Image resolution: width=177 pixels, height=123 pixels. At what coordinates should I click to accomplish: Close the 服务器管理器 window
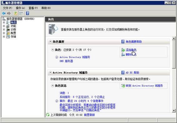coord(174,3)
